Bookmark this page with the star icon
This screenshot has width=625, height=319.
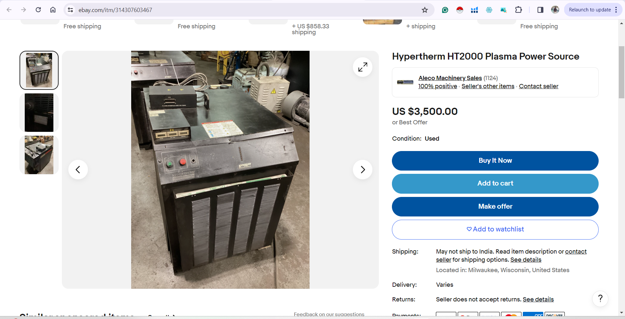coord(425,10)
